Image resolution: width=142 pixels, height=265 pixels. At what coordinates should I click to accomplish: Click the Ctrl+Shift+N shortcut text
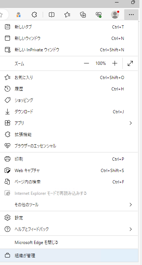pos(112,50)
